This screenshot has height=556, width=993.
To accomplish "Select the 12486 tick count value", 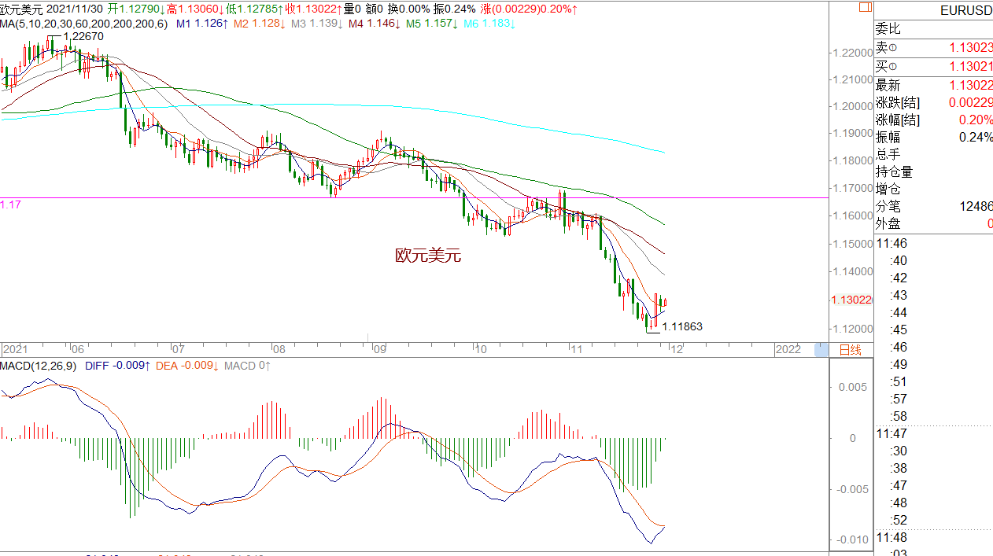I will click(976, 206).
